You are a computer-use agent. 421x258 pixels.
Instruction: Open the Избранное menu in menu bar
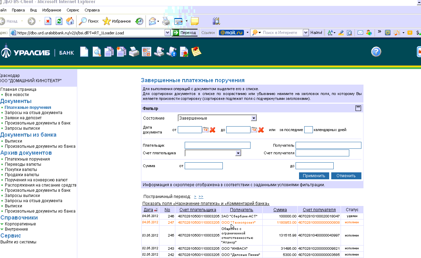pos(51,10)
